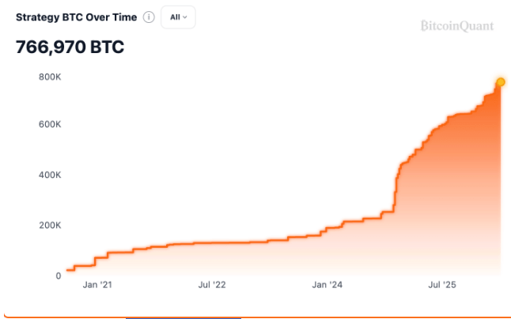The height and width of the screenshot is (319, 511).
Task: Click the blue scrollbar segment below the chart
Action: pyautogui.click(x=183, y=317)
